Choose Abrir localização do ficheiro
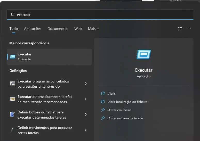Viewport: 200px width, 141px height. pyautogui.click(x=127, y=102)
